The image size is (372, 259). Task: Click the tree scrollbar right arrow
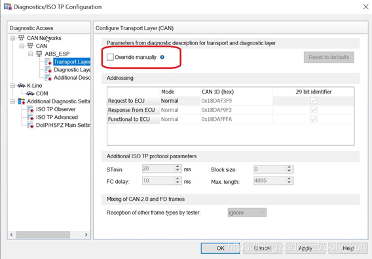(86, 235)
